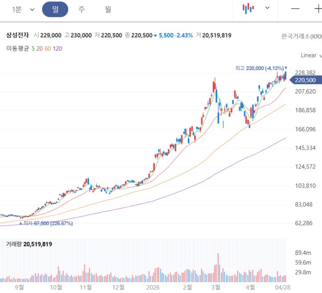Screen dimensions: 322x293
Task: Toggle the 120-day moving average line
Action: tap(57, 49)
